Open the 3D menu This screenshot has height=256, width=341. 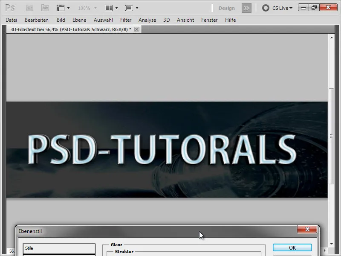[x=166, y=20]
